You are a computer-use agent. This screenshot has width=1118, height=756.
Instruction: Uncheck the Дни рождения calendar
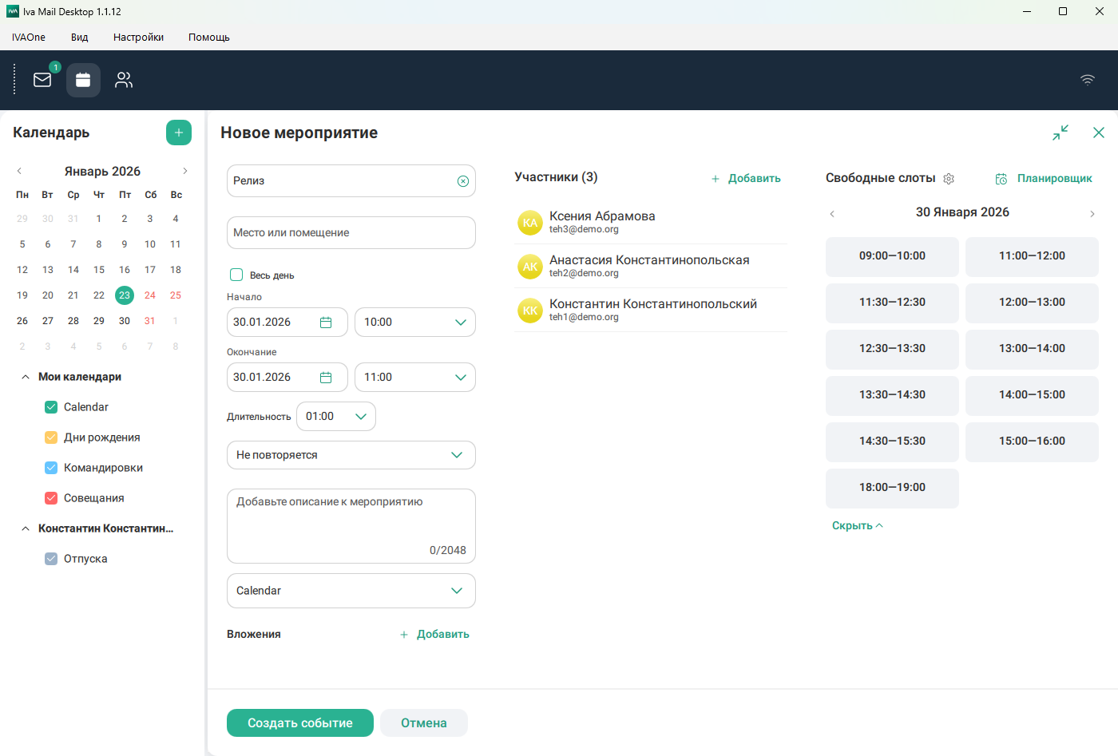(51, 437)
